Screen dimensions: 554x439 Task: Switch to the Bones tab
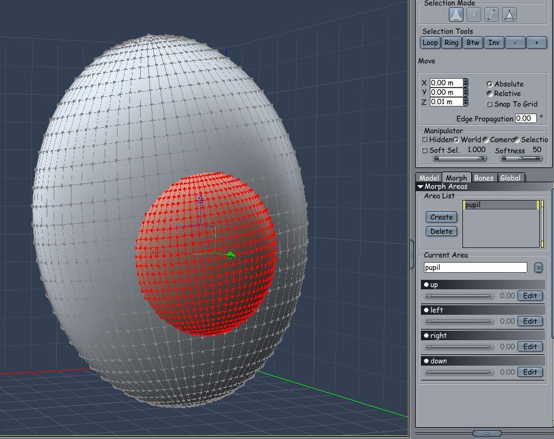point(484,178)
